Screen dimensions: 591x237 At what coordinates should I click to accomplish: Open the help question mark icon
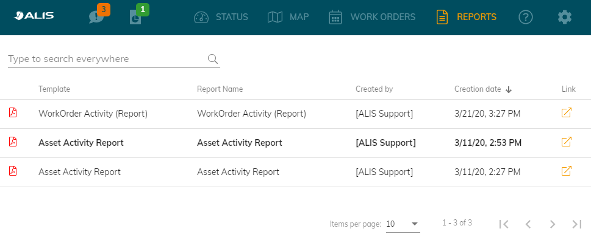[525, 17]
